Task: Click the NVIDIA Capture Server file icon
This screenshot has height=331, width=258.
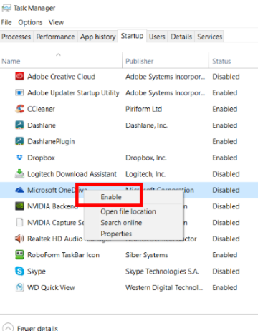Action: coord(19,222)
